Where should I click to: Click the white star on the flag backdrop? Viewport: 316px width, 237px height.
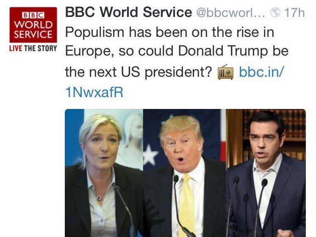coord(150,155)
